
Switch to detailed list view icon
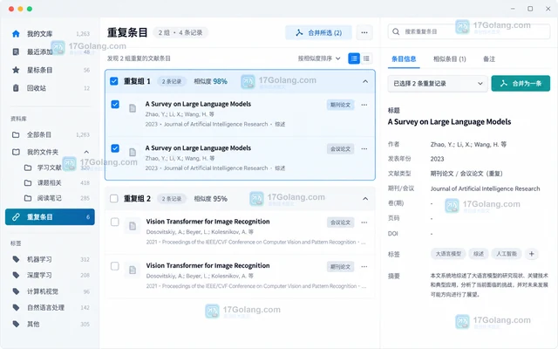pyautogui.click(x=354, y=58)
